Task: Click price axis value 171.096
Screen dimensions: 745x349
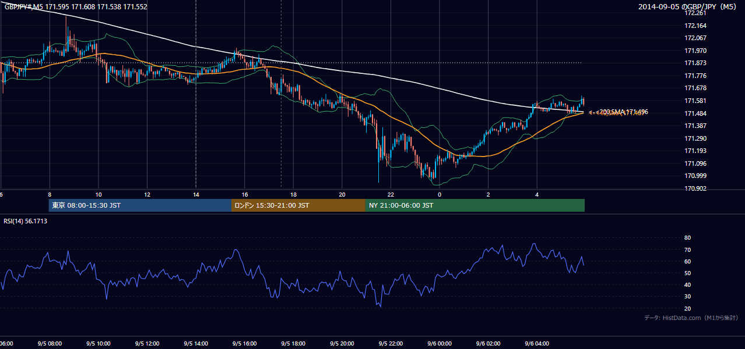Action: [x=695, y=163]
